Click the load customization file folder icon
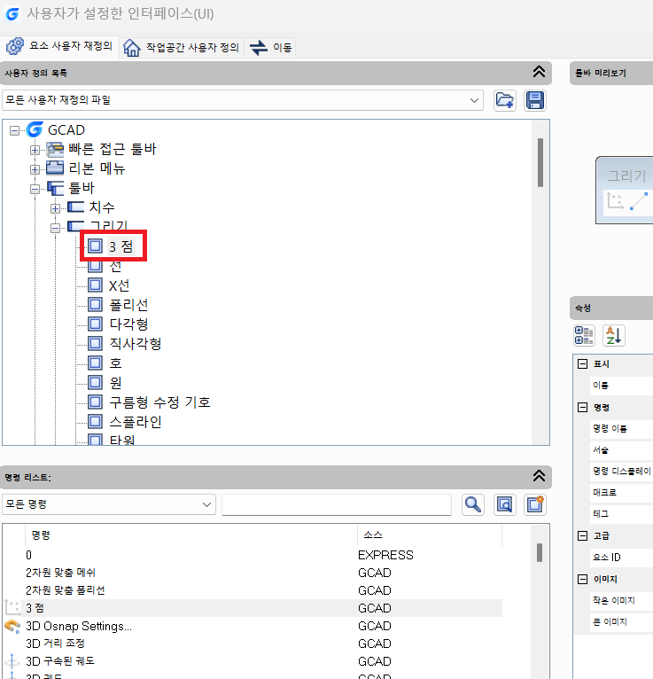The image size is (653, 679). pyautogui.click(x=505, y=100)
